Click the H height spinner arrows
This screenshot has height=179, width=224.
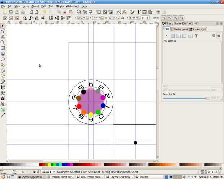[x=139, y=18]
